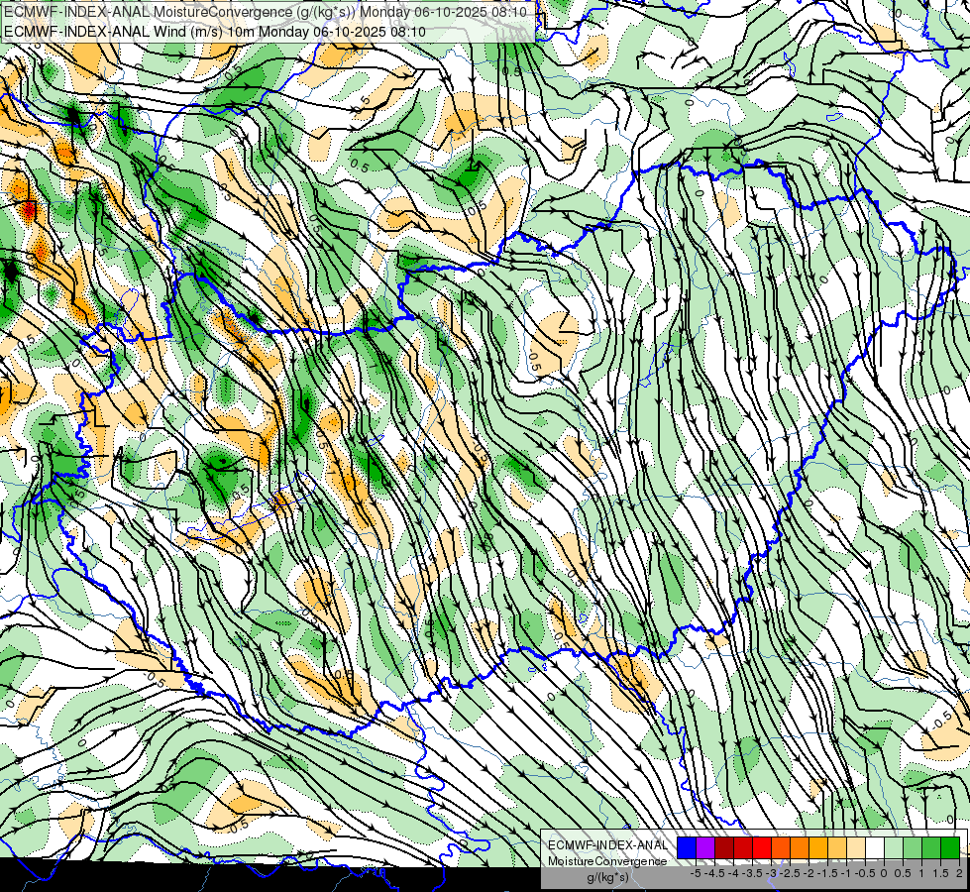
Task: Click the '-4.5' tick label on the colorbar
Action: [714, 873]
